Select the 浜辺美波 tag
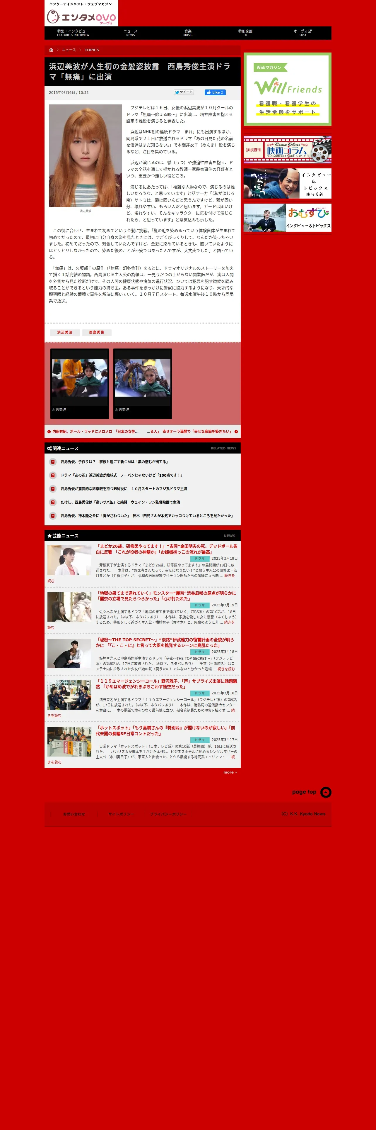Image resolution: width=376 pixels, height=1130 pixels. point(65,332)
